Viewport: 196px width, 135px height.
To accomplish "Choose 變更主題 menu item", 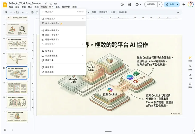I will (x=63, y=72).
